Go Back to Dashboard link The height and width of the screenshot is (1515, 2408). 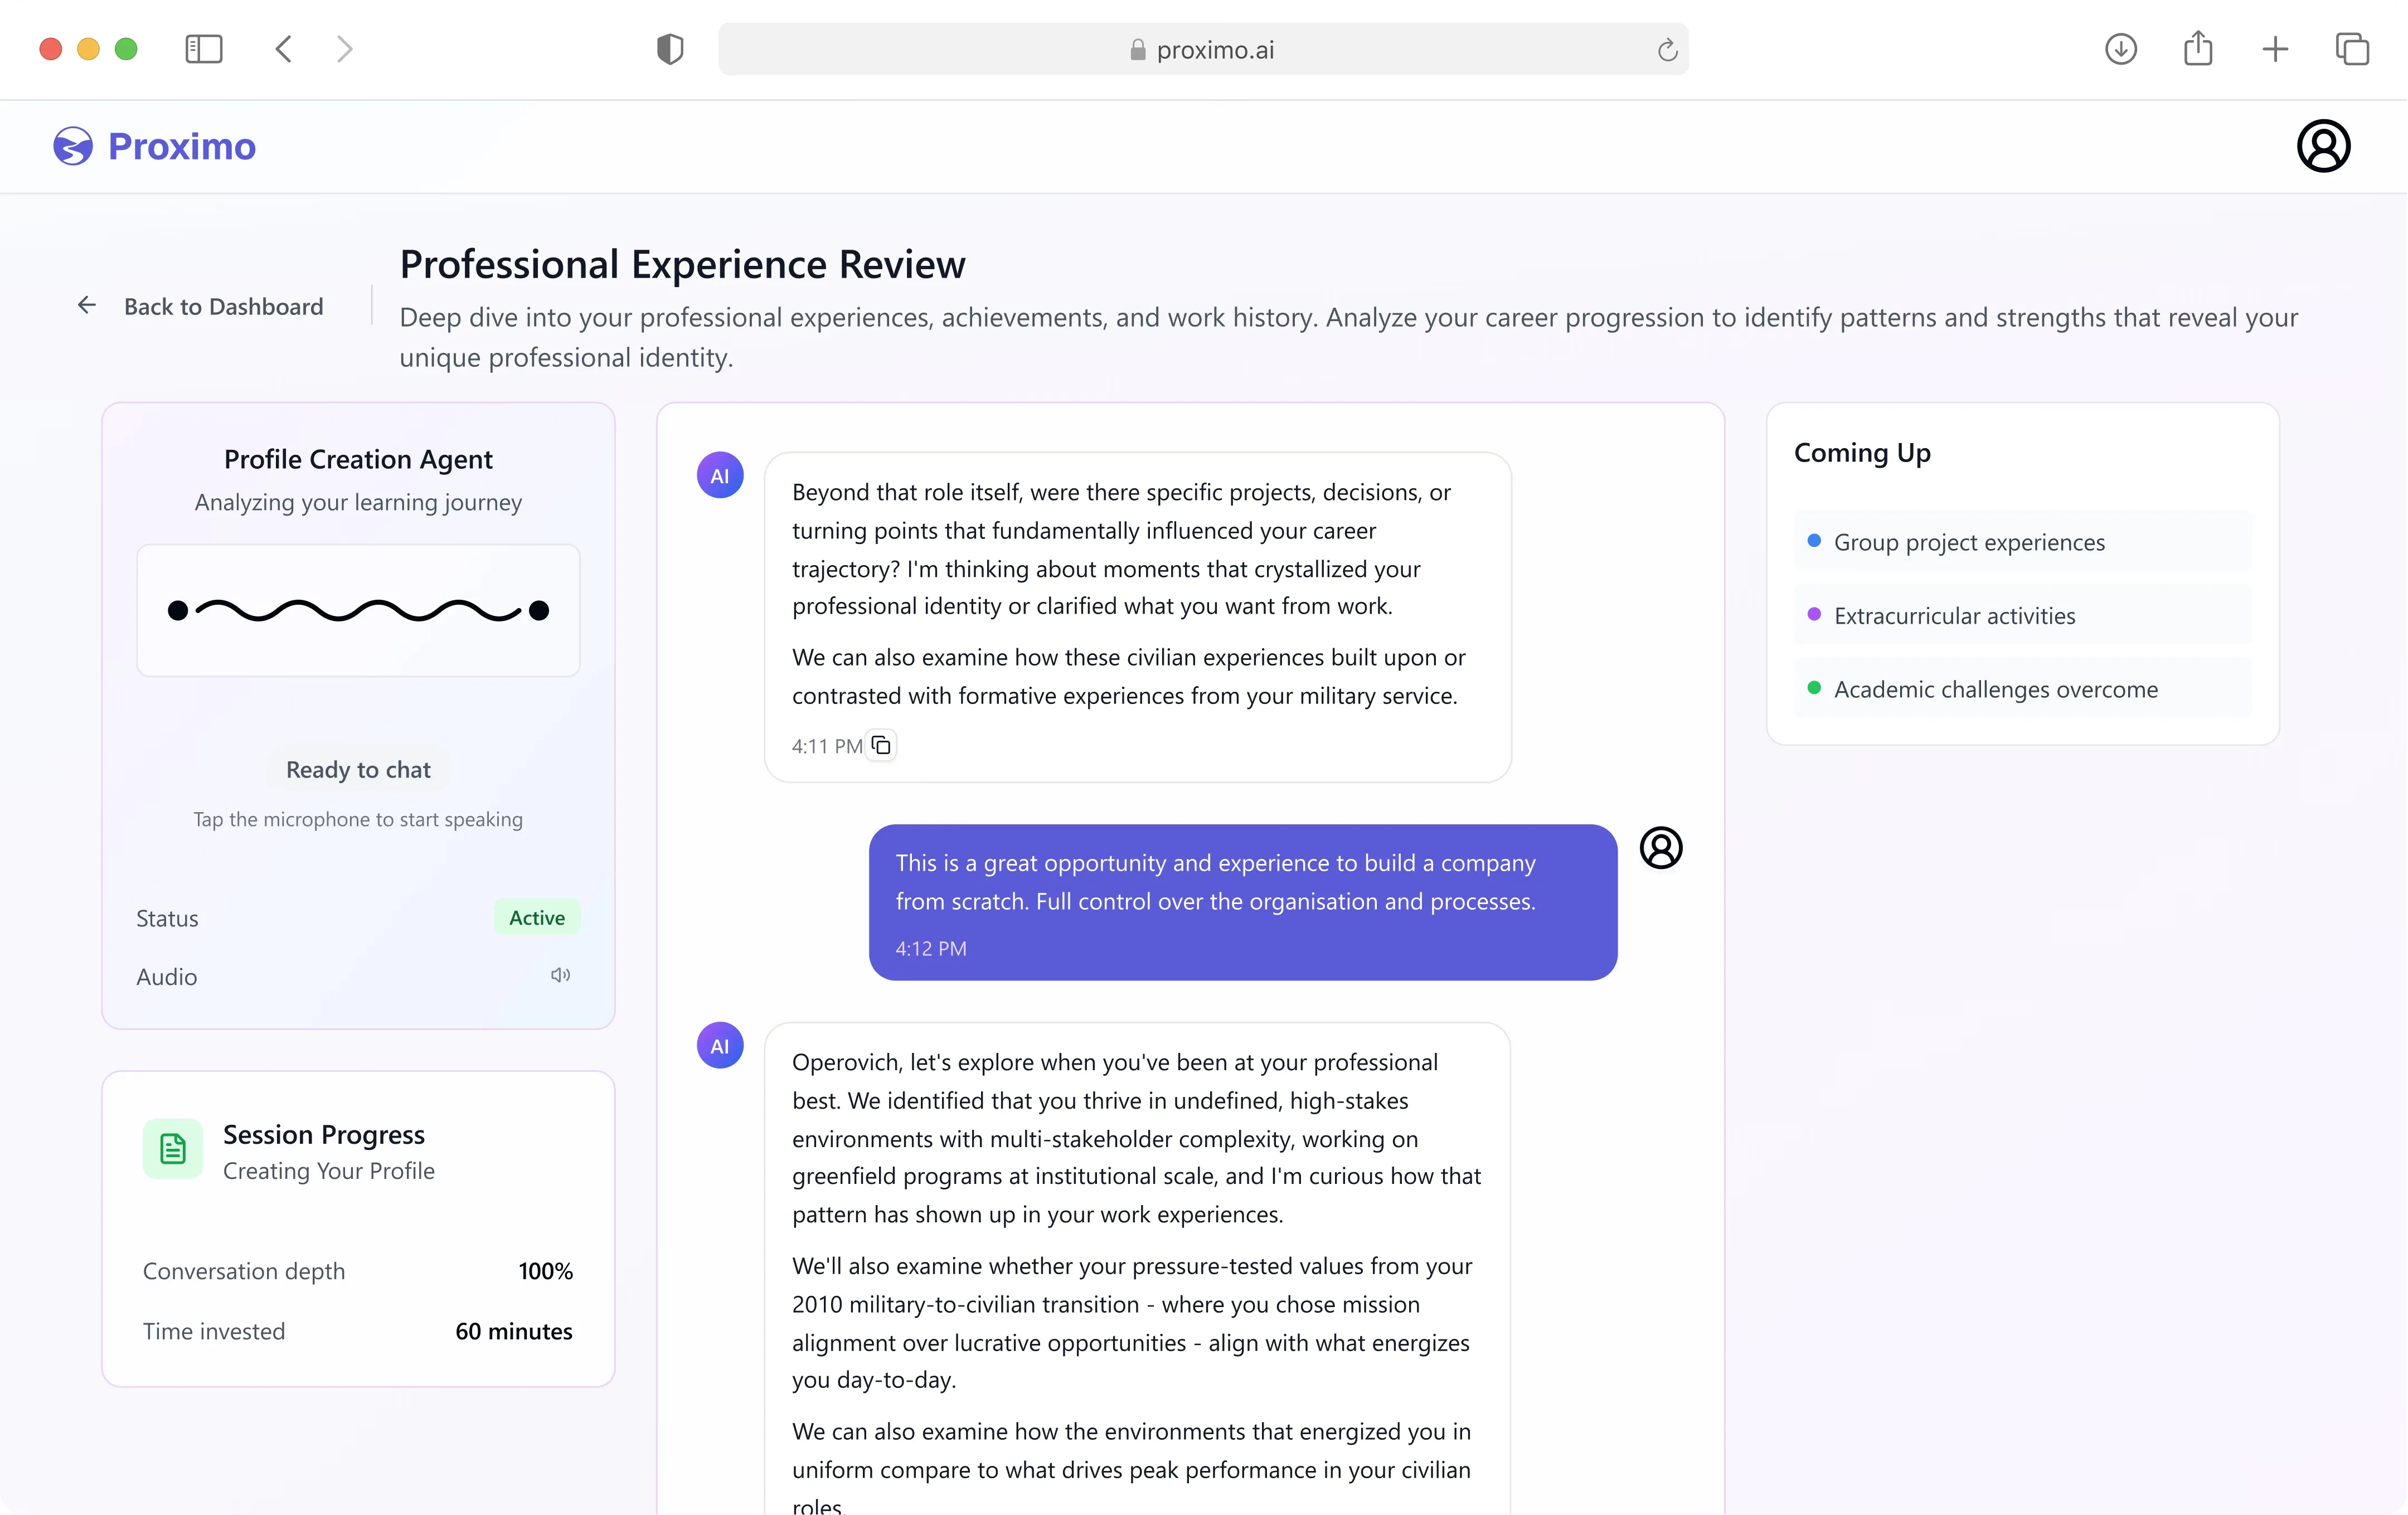pos(223,306)
